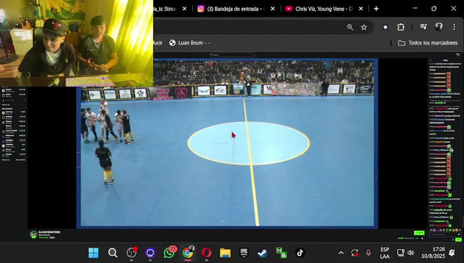Click the zoom magnifier icon in address bar
464x263 pixels.
coord(350,27)
